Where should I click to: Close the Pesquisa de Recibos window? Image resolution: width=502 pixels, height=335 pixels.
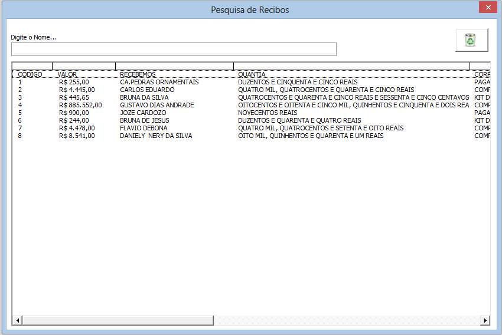click(488, 7)
